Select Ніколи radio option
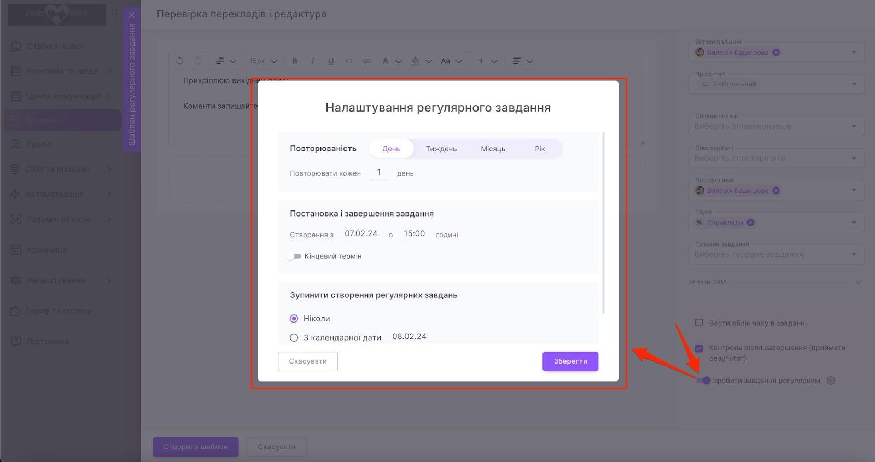This screenshot has height=462, width=875. pyautogui.click(x=294, y=319)
